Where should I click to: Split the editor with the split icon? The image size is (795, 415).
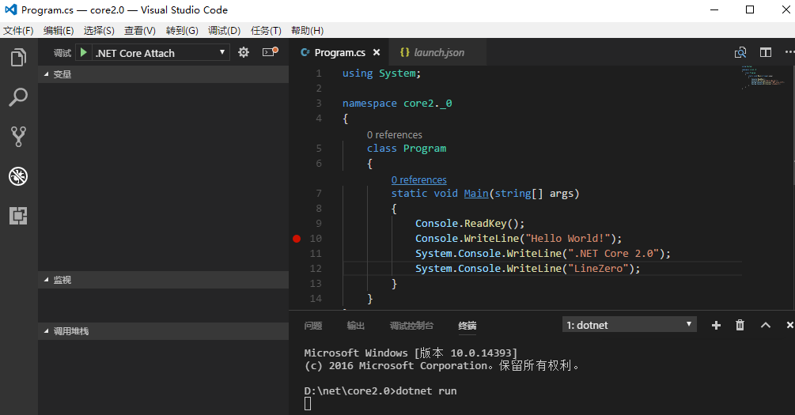point(766,52)
